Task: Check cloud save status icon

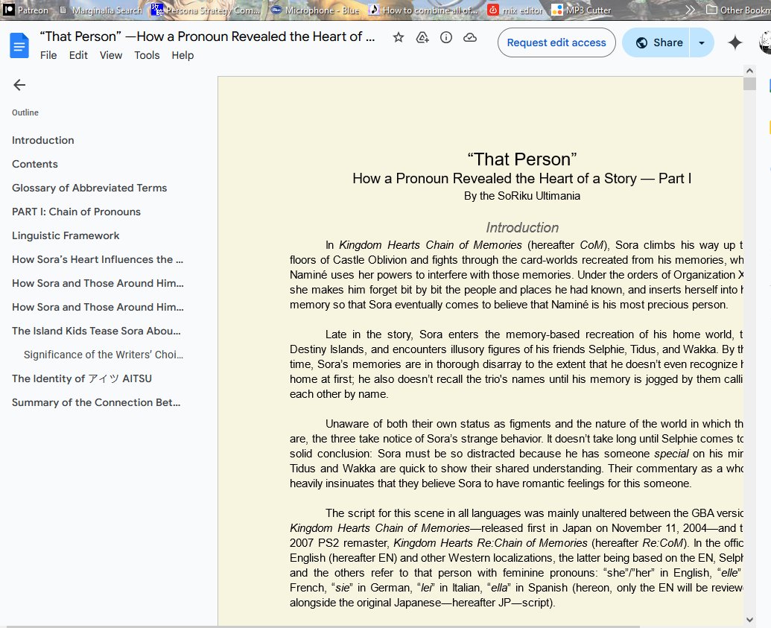Action: click(470, 37)
